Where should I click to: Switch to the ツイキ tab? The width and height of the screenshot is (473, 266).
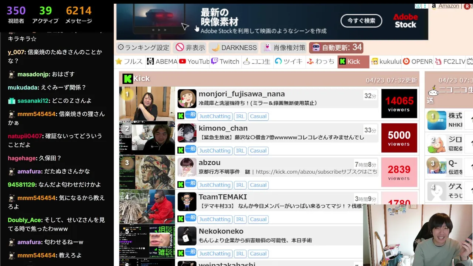[289, 62]
